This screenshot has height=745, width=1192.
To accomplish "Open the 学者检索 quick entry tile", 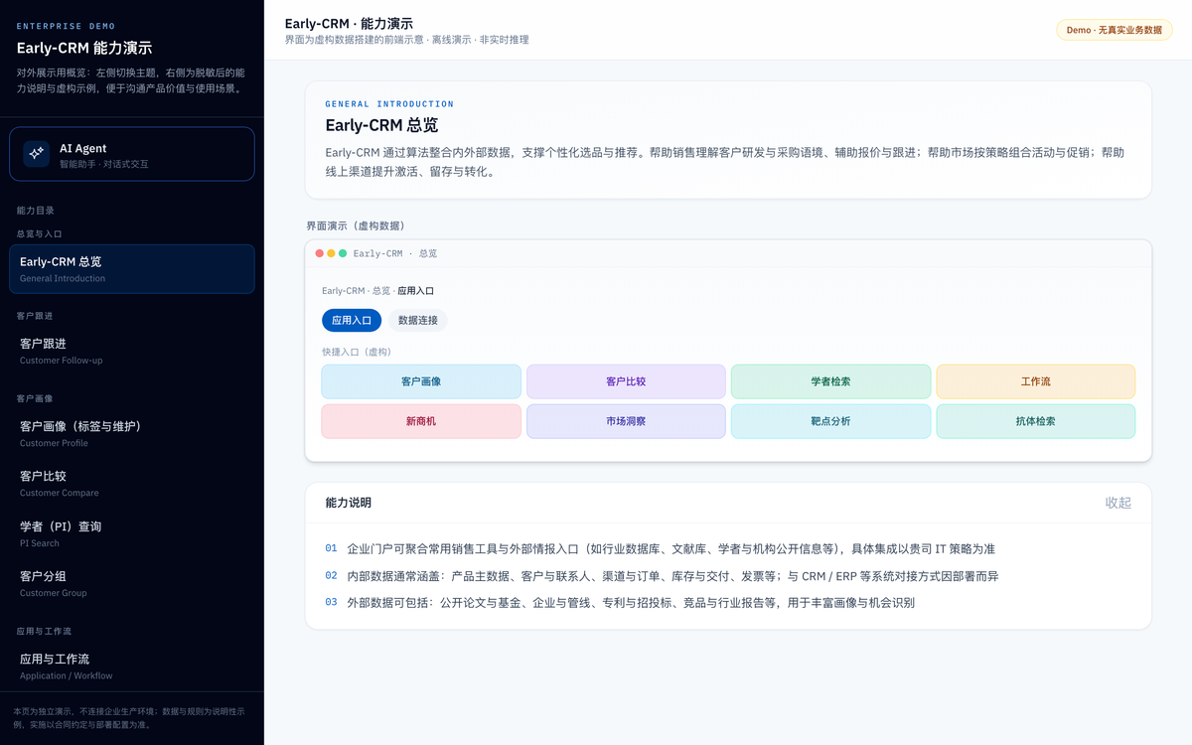I will (830, 381).
